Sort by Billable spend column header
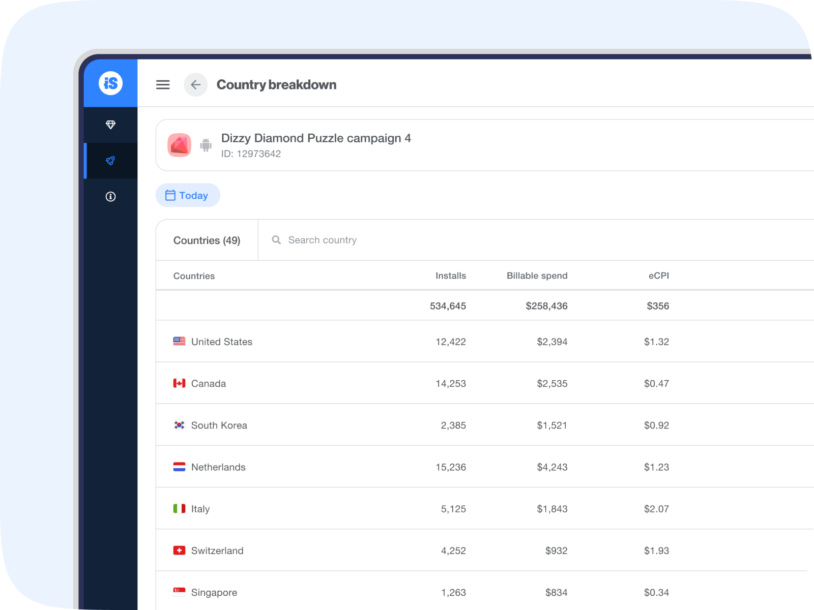 tap(537, 276)
